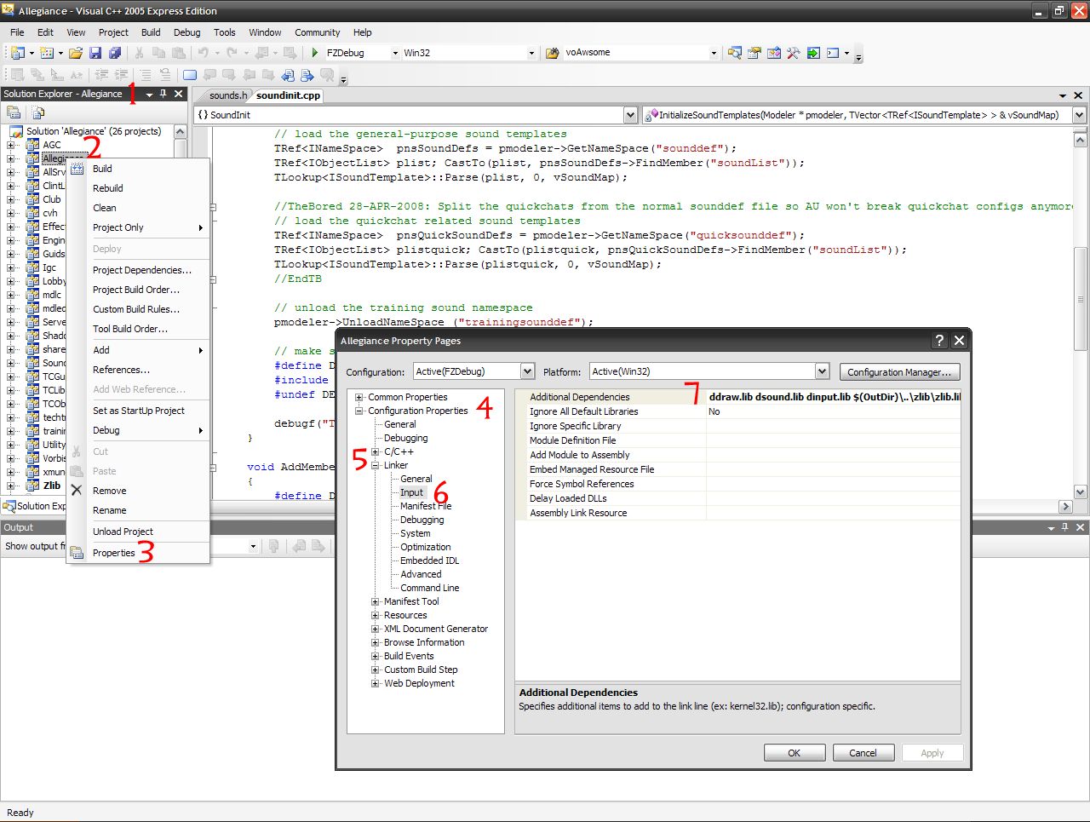
Task: Open the Toolbox hammer-and-wrench icon
Action: pyautogui.click(x=793, y=53)
